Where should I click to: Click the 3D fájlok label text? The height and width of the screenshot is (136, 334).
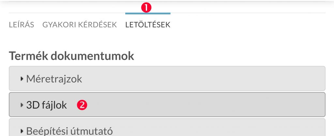(x=46, y=105)
